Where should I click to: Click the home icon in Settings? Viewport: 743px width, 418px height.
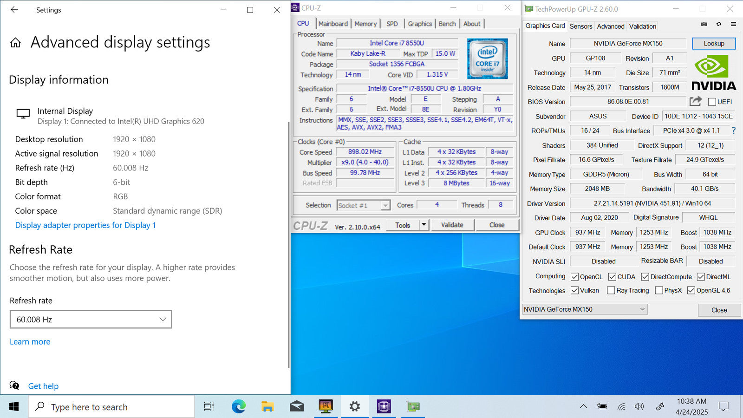(15, 43)
